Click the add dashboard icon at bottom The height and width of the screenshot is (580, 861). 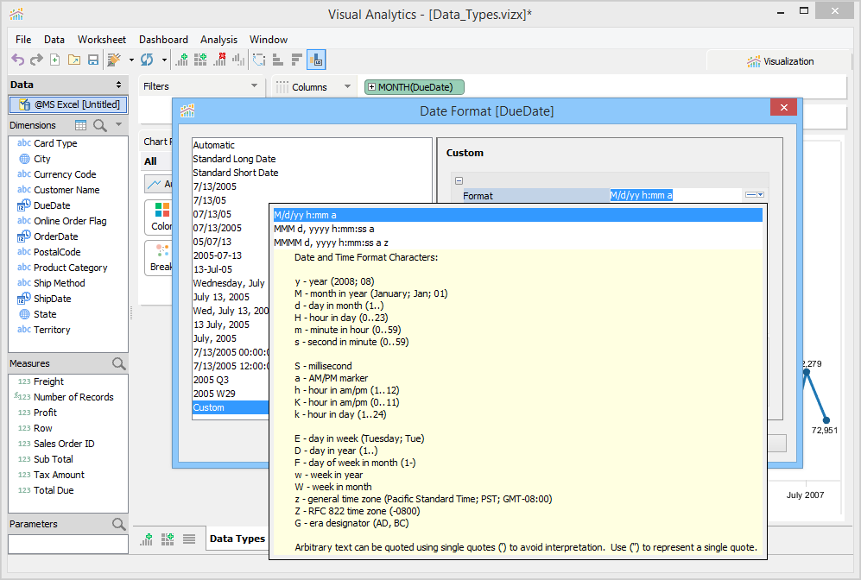pyautogui.click(x=168, y=539)
